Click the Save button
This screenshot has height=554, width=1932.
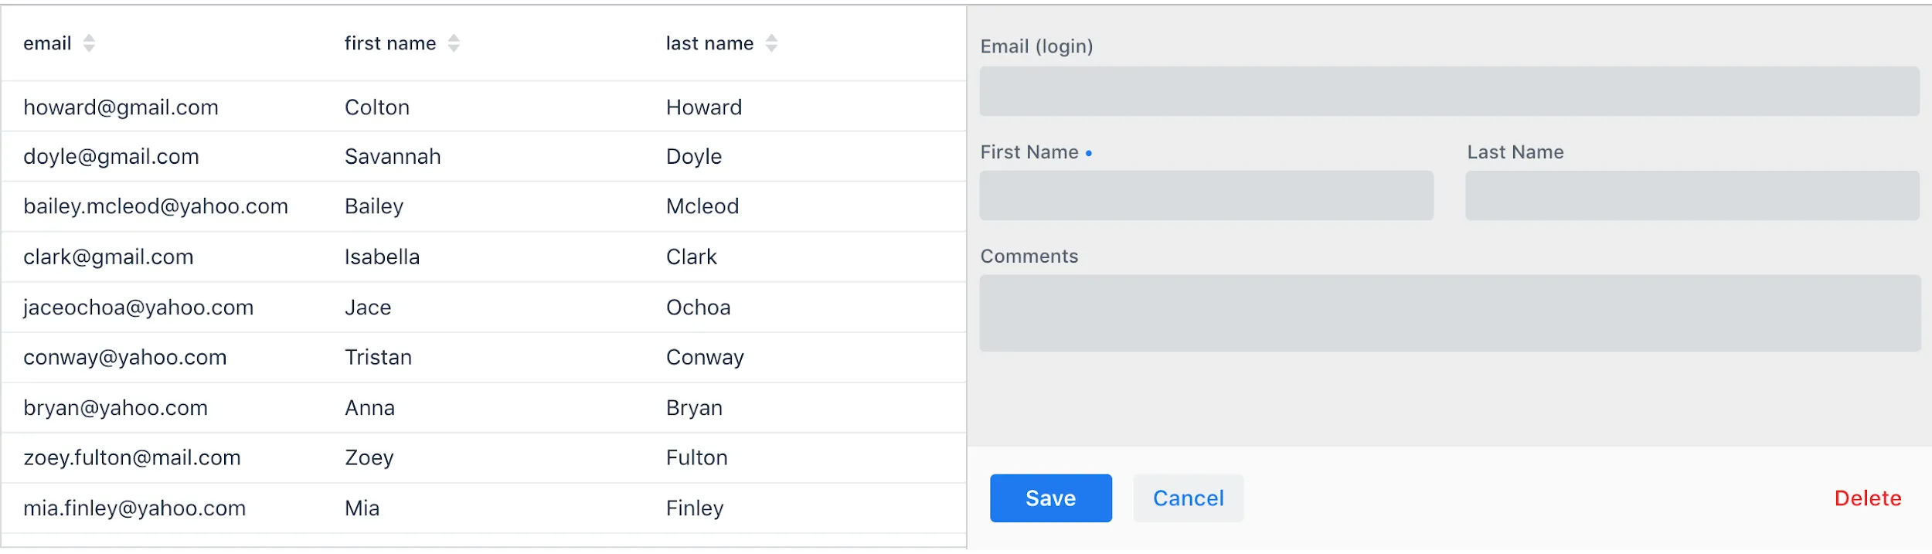pos(1050,498)
